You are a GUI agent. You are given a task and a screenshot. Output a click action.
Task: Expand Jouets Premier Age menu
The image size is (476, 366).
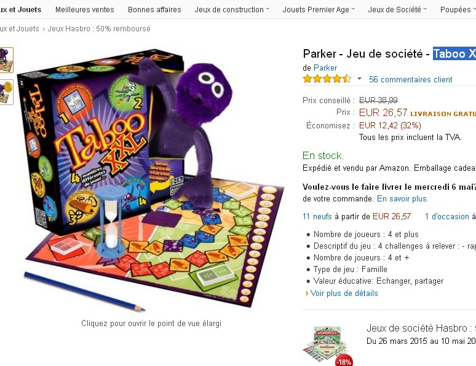click(319, 10)
